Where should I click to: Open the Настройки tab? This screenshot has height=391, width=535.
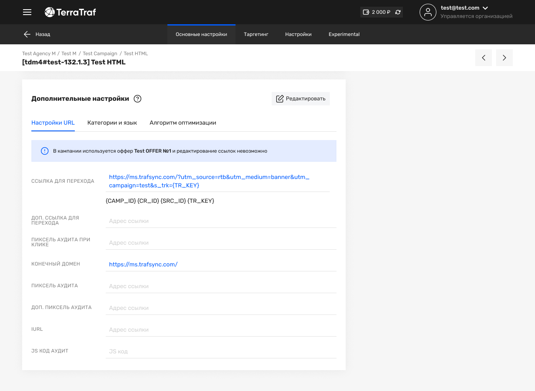tap(298, 34)
